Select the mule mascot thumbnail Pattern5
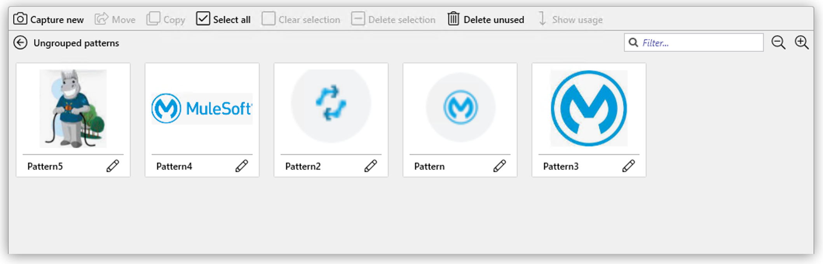Viewport: 823px width, 264px height. (73, 109)
